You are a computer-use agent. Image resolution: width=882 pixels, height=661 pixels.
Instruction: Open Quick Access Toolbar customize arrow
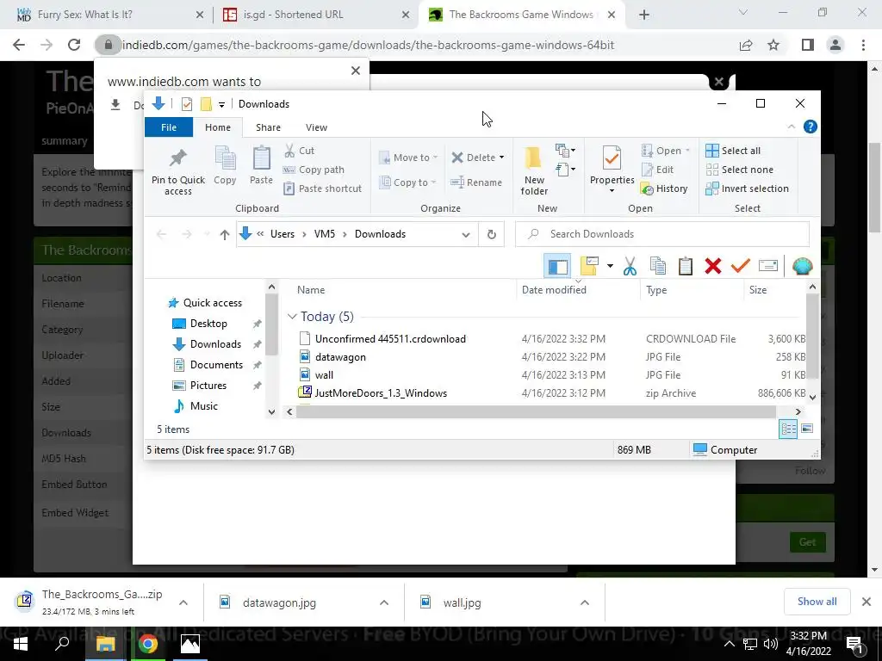[221, 104]
